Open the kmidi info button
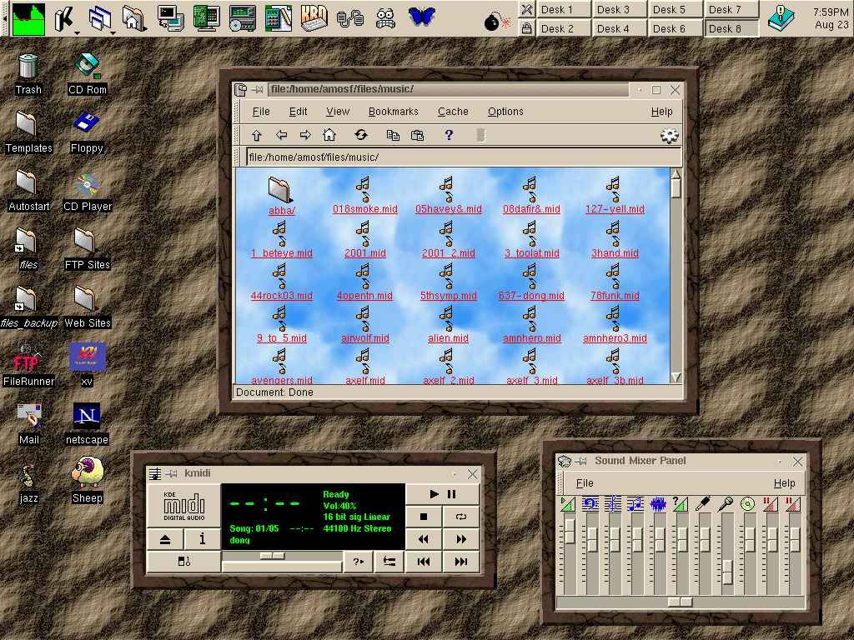 click(202, 539)
